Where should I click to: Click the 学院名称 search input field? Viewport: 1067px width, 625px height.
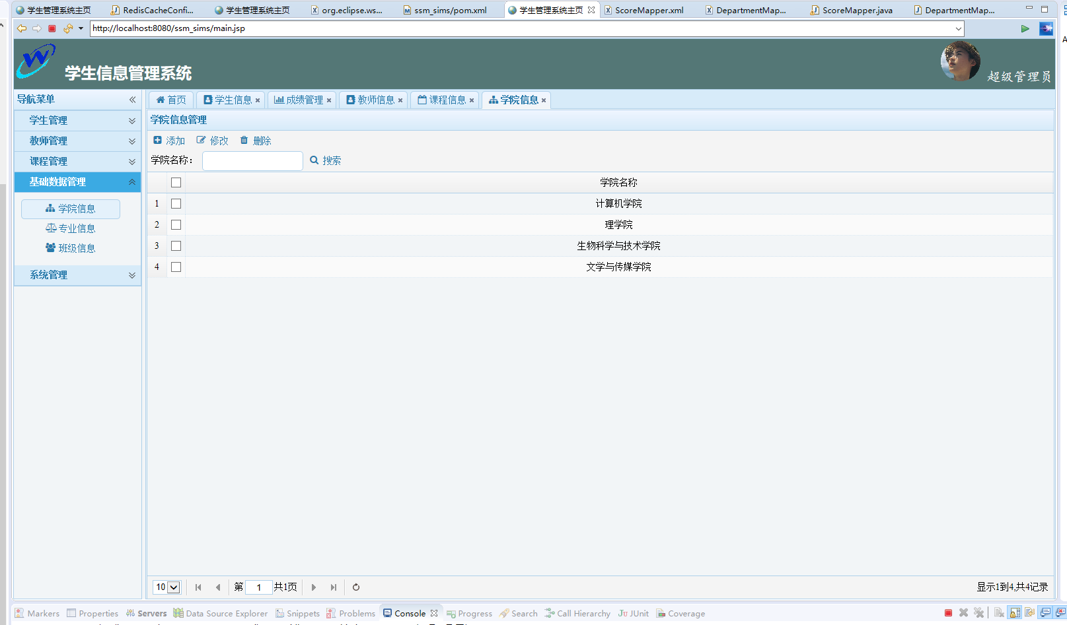(252, 161)
